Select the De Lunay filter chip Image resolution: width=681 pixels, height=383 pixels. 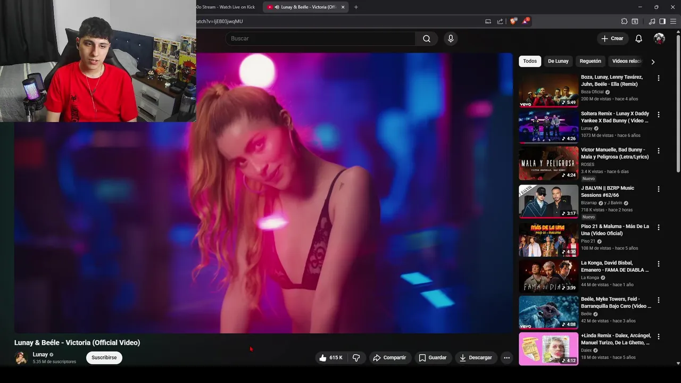558,61
